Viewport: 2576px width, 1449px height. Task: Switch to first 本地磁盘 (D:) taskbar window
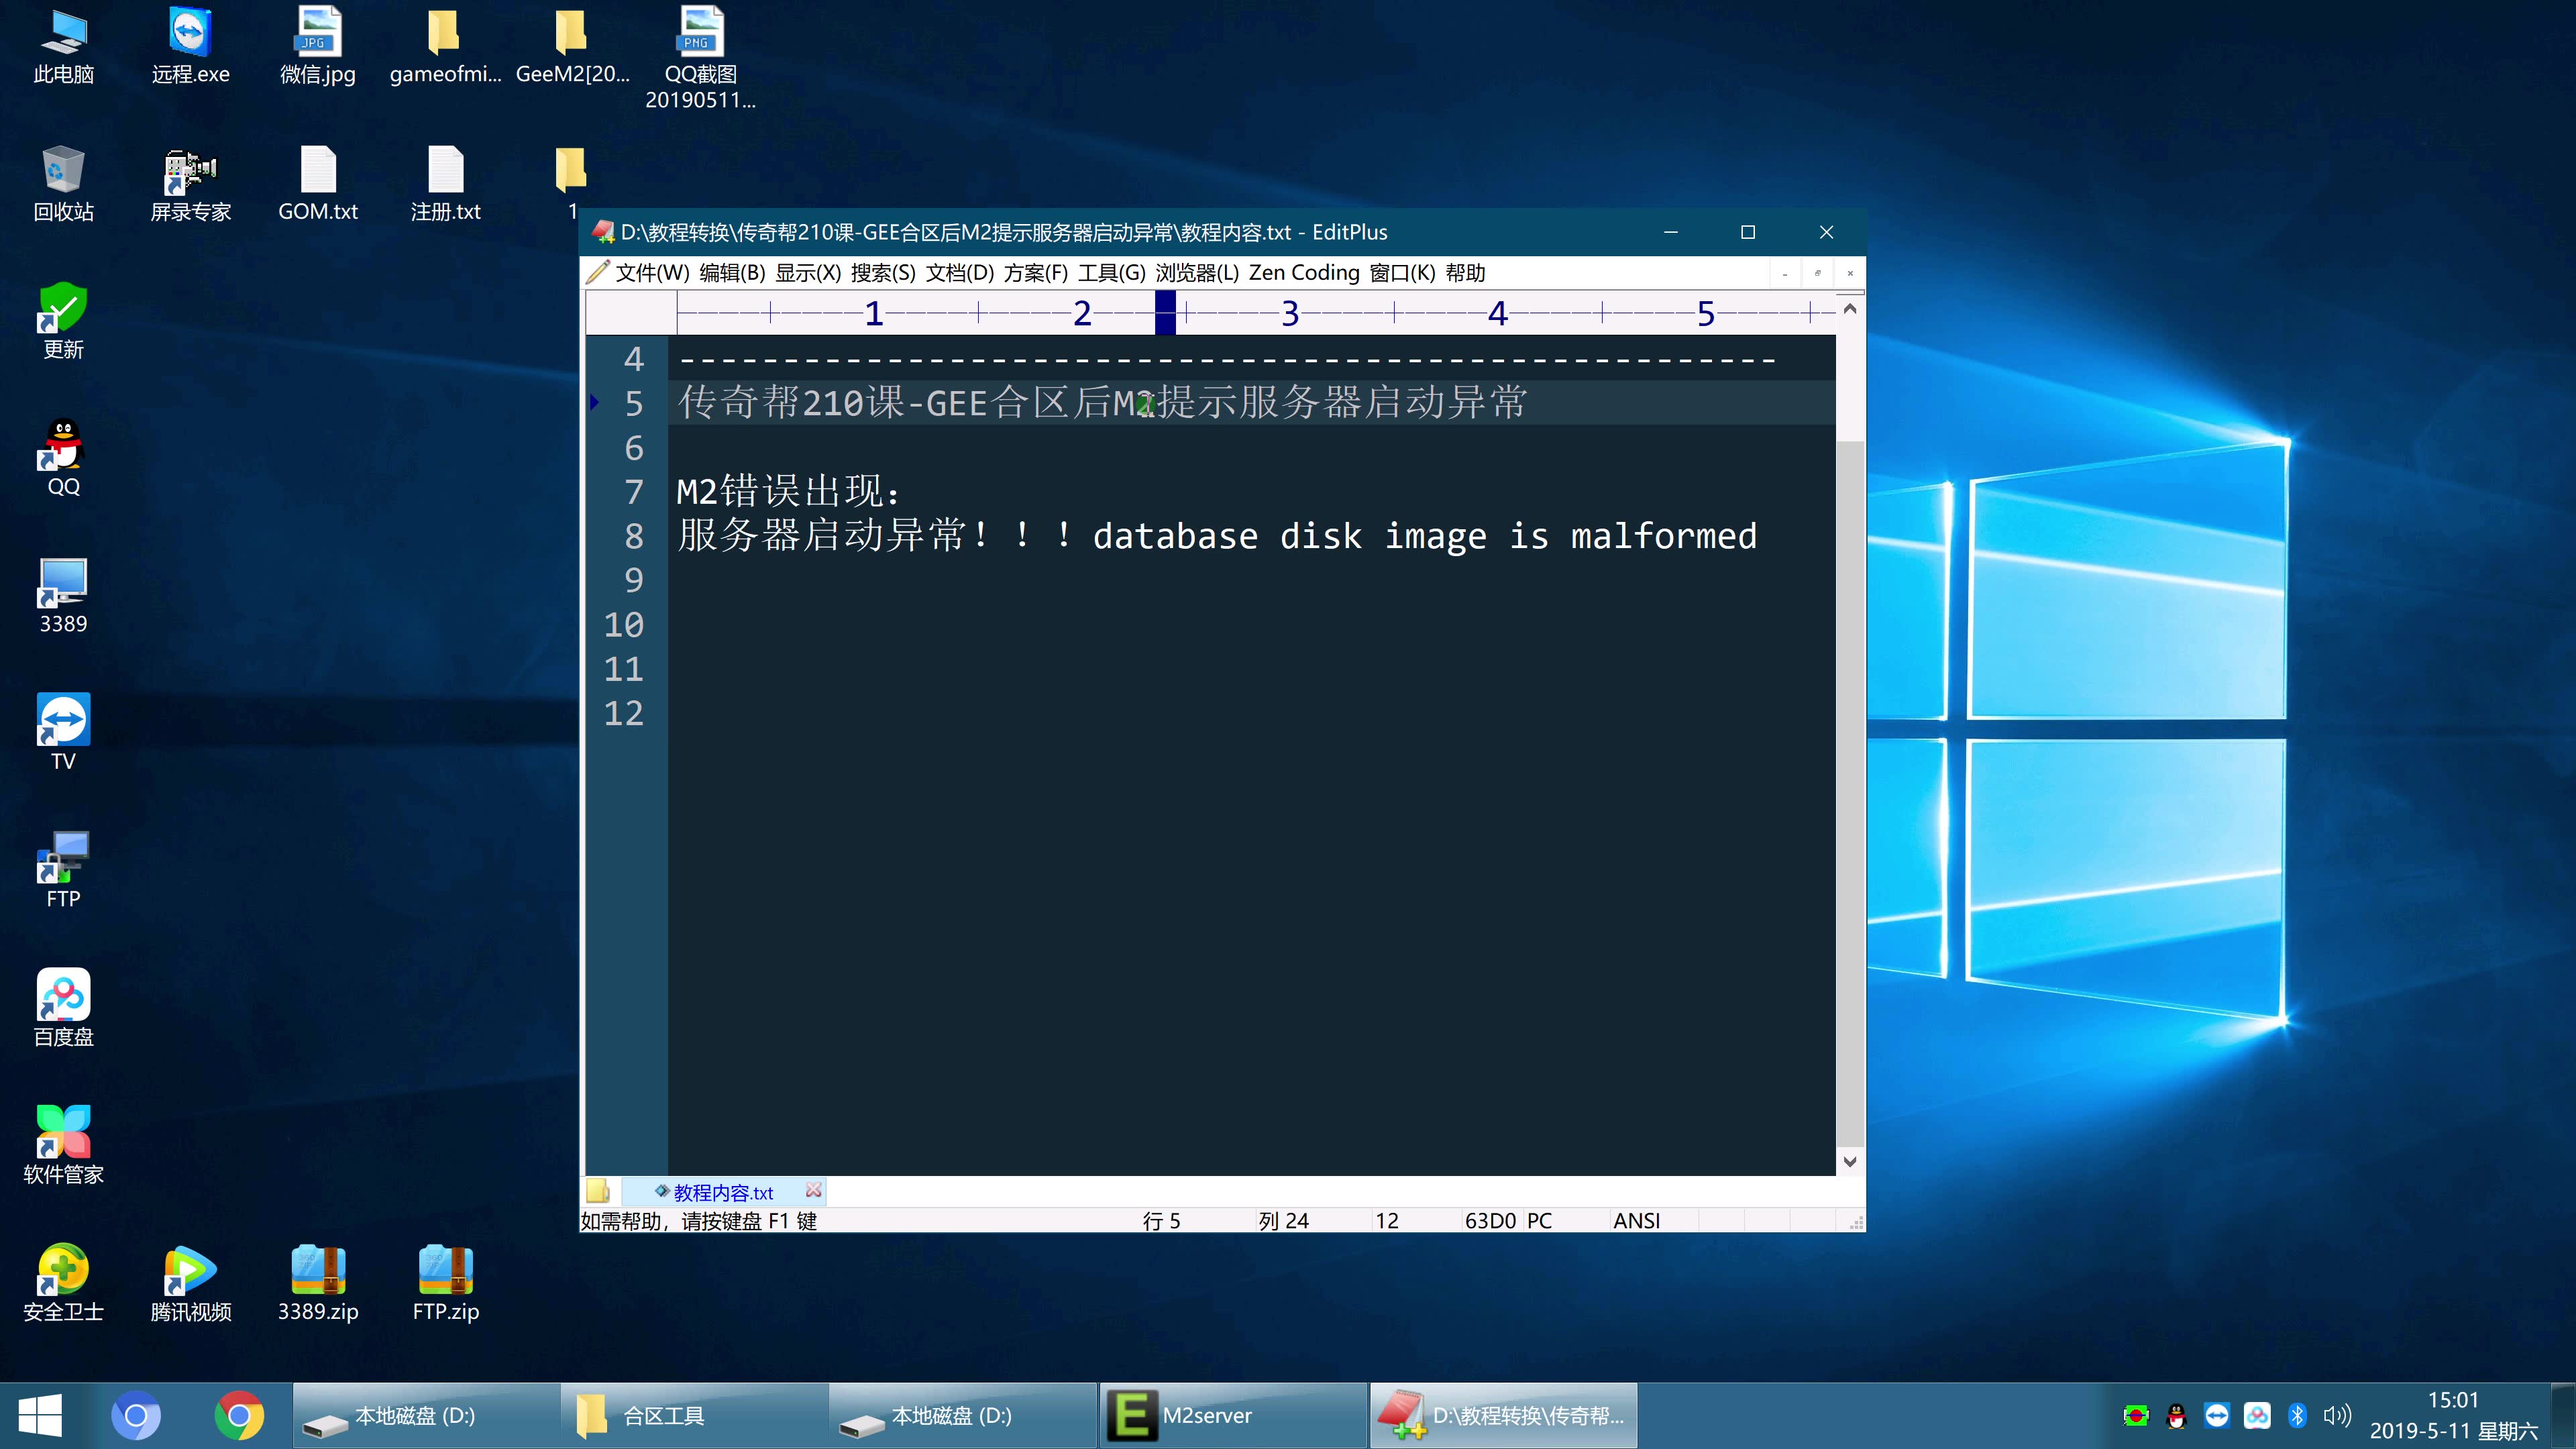click(x=426, y=1416)
